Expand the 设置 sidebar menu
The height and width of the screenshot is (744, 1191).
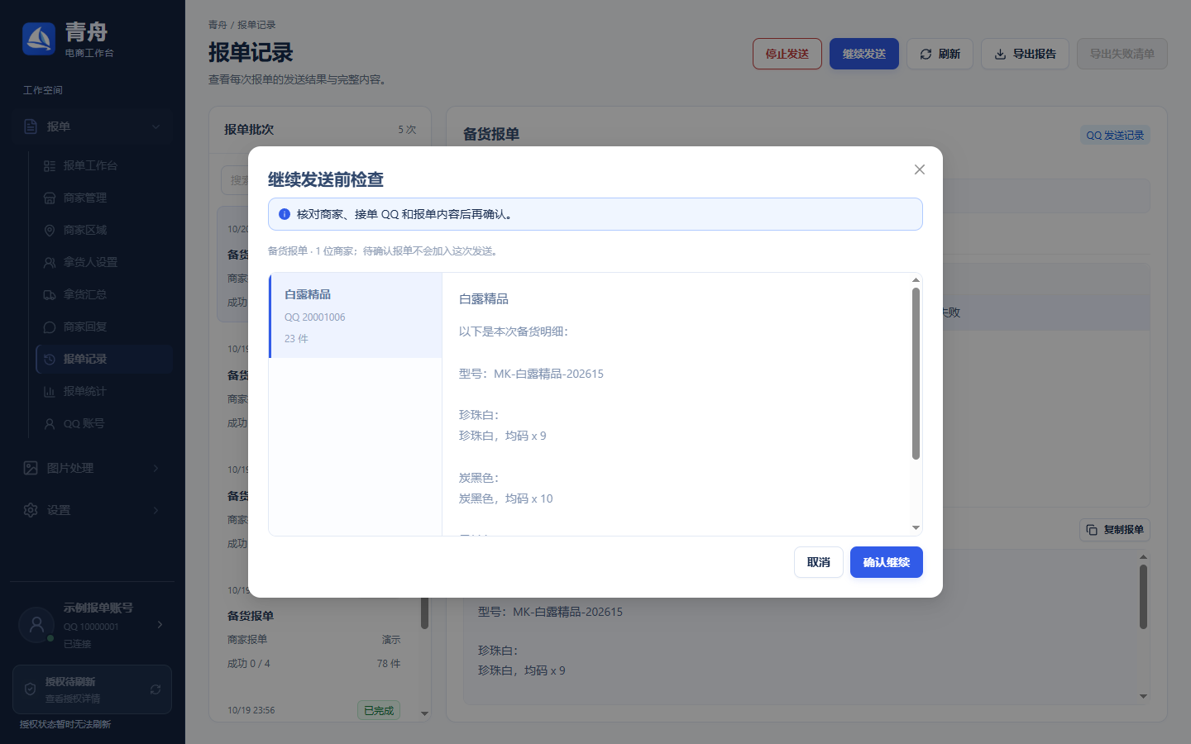pyautogui.click(x=93, y=510)
